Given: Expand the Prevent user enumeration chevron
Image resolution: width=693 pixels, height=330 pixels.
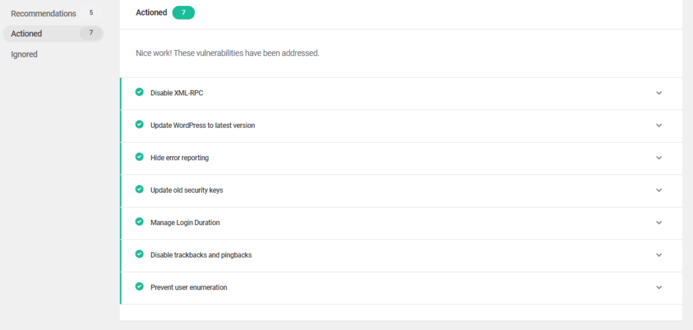Looking at the screenshot, I should 659,287.
